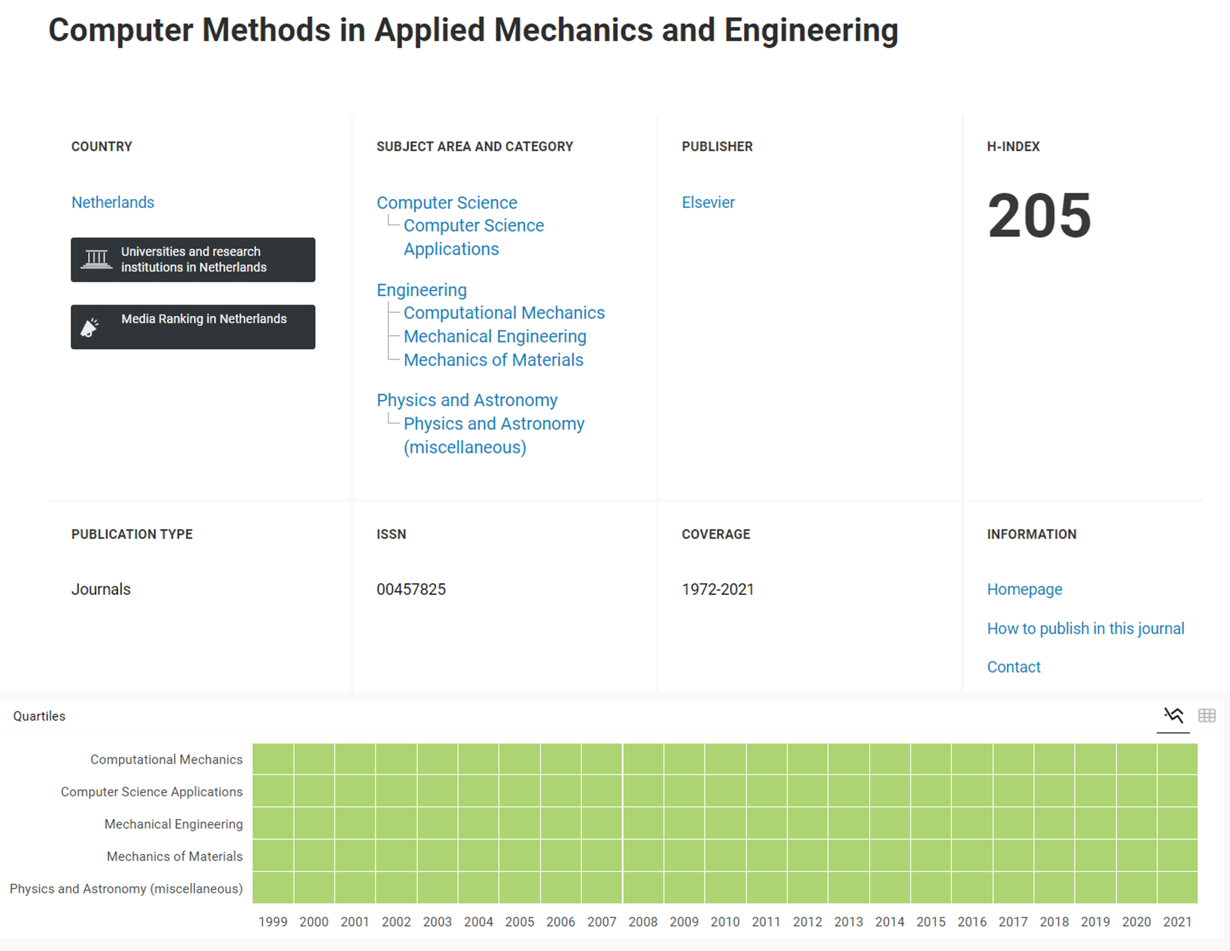
Task: Open Universities and research institutions in Netherlands
Action: [193, 260]
